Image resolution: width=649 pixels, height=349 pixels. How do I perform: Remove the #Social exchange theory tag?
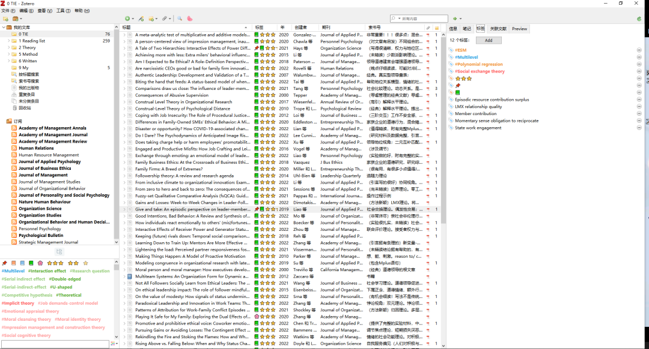point(639,71)
